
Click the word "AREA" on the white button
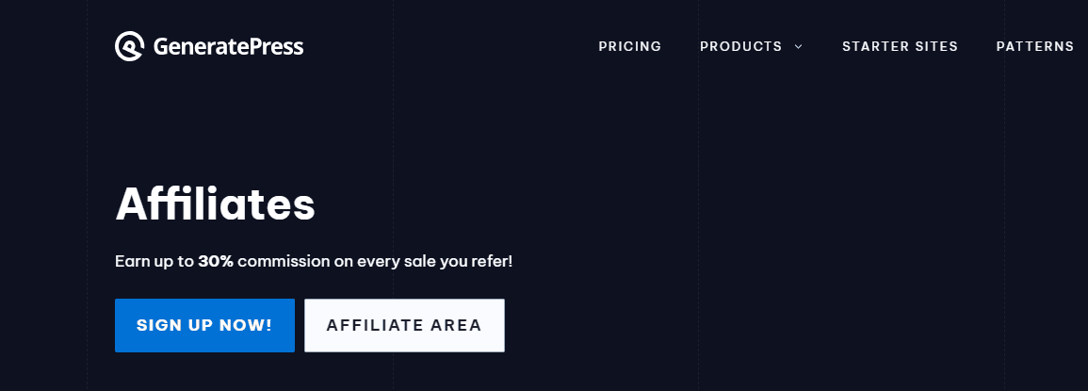[456, 325]
